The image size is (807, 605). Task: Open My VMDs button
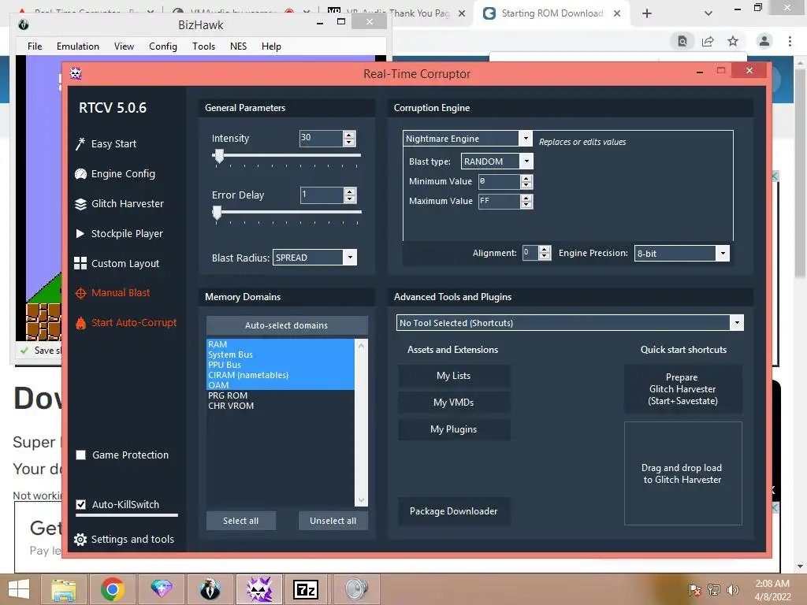pos(453,403)
